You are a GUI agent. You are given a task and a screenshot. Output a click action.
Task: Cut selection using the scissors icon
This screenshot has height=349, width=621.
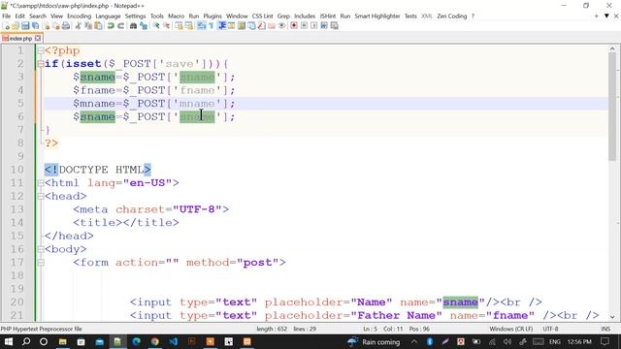click(x=78, y=26)
